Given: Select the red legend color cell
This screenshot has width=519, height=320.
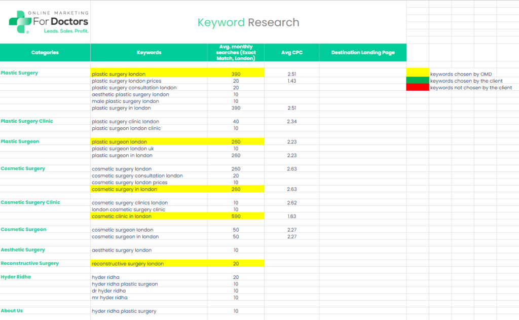Looking at the screenshot, I should pos(418,87).
